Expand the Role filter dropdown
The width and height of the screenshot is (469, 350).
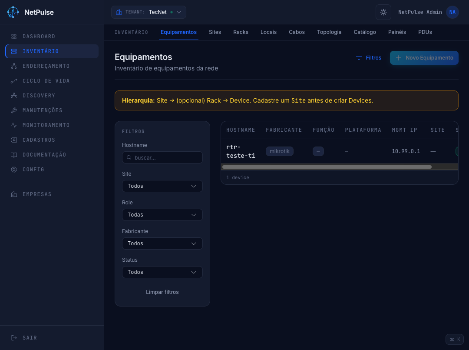pos(162,215)
